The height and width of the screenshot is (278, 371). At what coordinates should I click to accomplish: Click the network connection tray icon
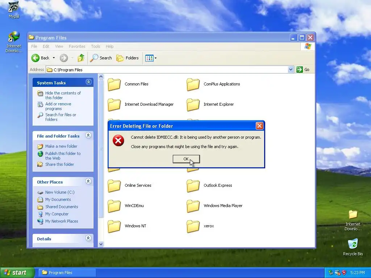pyautogui.click(x=338, y=273)
